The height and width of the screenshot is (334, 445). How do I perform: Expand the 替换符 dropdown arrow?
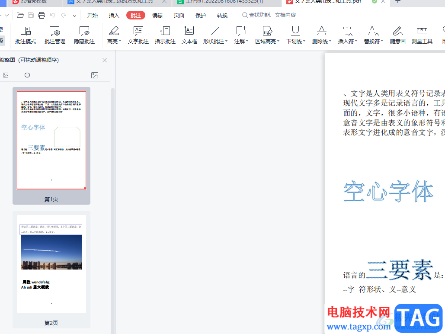382,42
